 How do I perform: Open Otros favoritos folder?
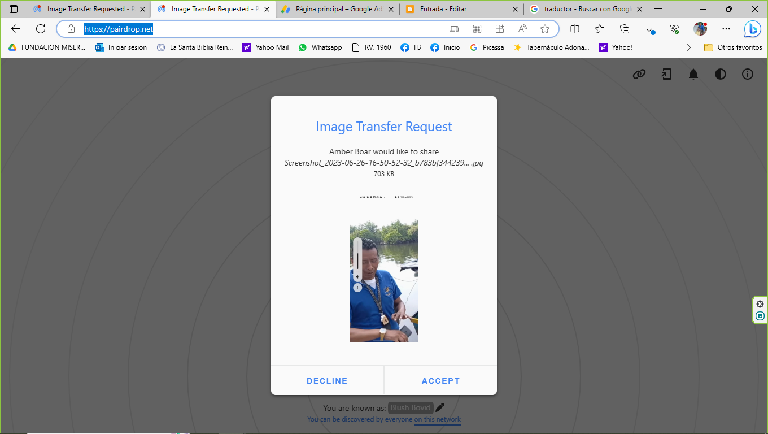point(733,47)
